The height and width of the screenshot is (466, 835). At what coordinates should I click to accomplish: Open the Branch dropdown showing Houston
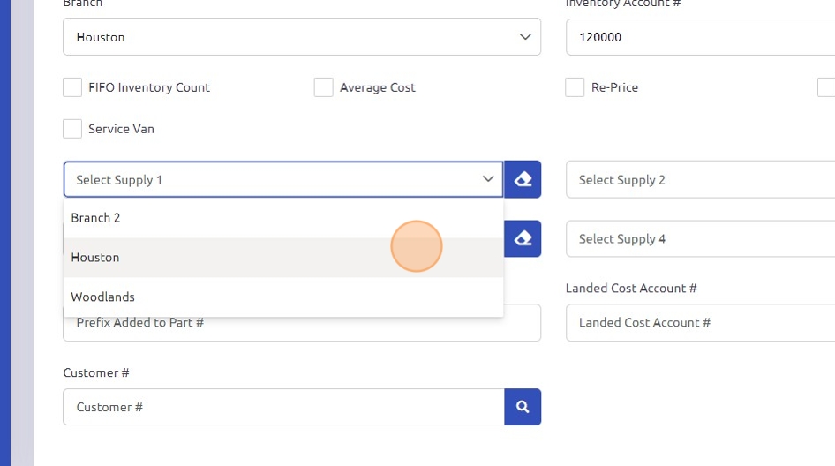(x=301, y=37)
